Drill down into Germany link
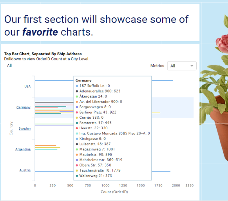228x201 pixels. [x=24, y=107]
